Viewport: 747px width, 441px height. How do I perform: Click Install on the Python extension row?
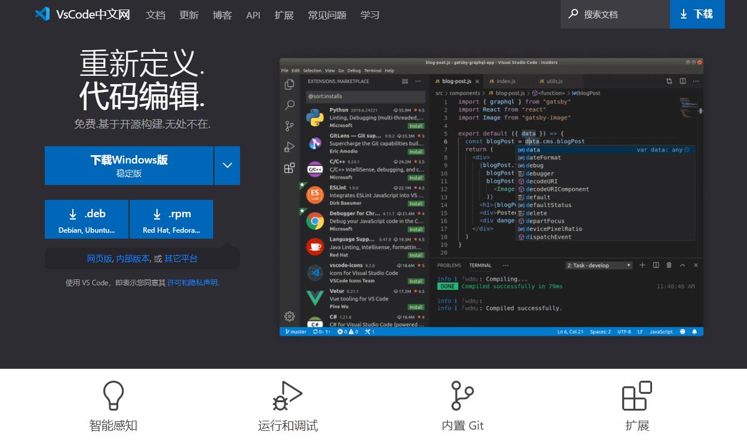[x=416, y=126]
